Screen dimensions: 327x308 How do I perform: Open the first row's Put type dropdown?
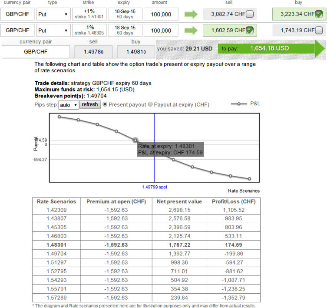coord(53,14)
